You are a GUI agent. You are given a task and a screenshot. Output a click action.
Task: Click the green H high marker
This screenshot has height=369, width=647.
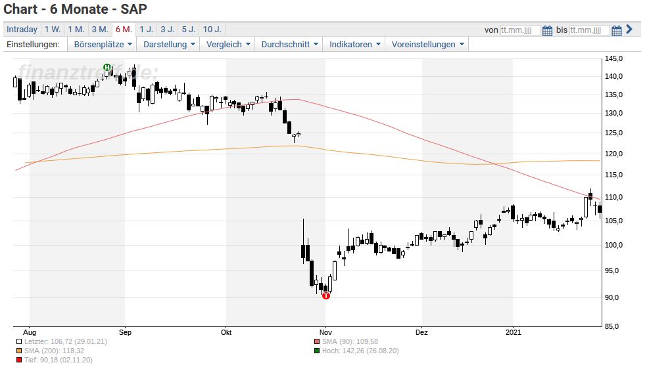107,68
